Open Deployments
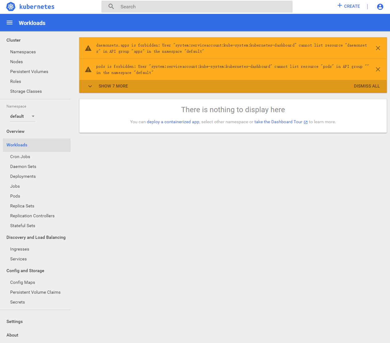390x343 pixels. click(x=23, y=176)
